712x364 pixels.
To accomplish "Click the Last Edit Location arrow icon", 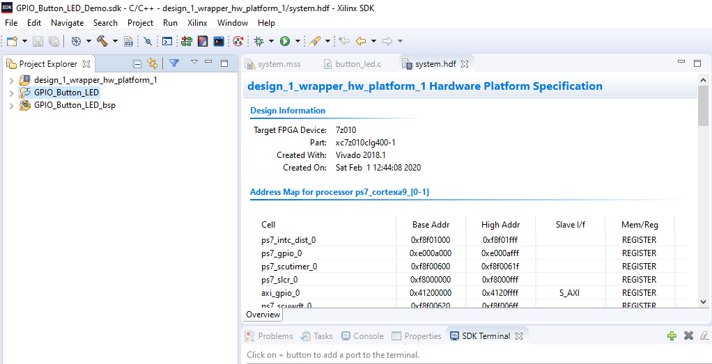I will 344,41.
